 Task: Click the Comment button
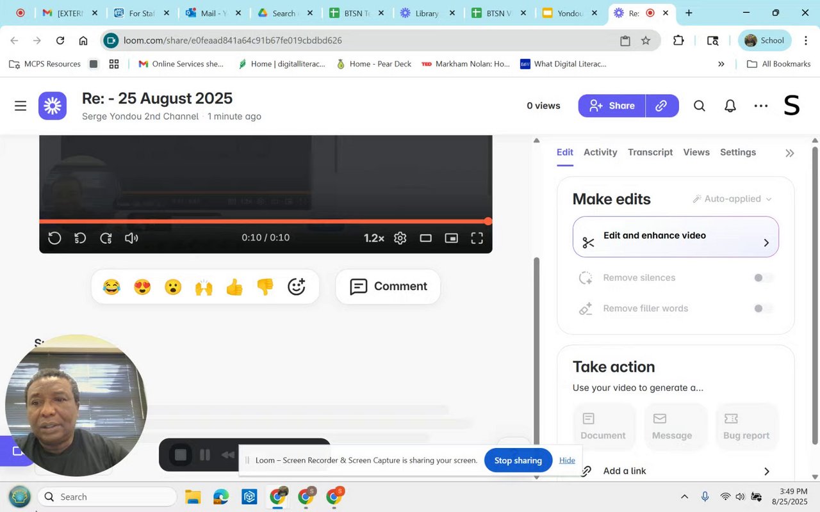388,286
